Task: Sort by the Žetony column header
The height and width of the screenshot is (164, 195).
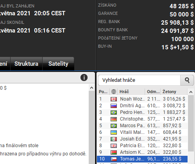Action: 174,92
